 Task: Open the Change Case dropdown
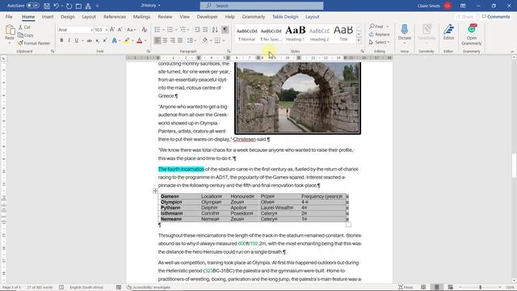coord(131,30)
